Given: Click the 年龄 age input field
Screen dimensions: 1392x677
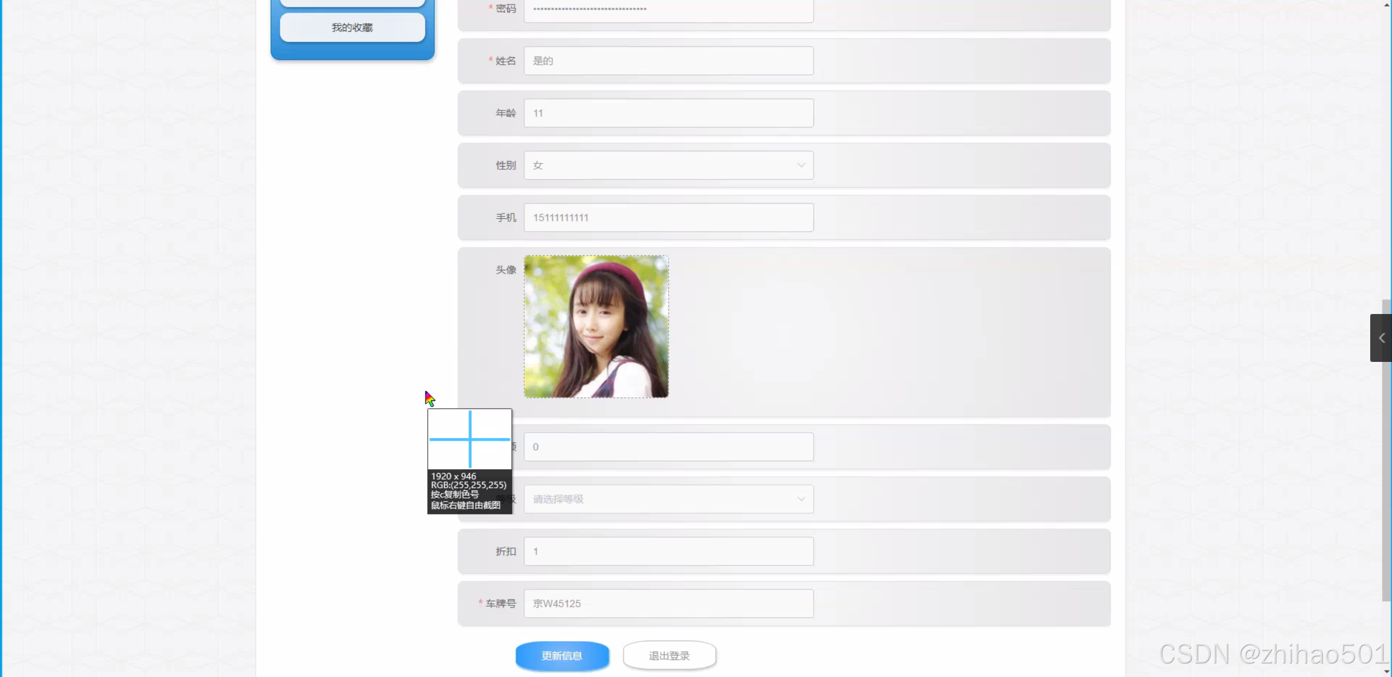Looking at the screenshot, I should coord(668,113).
